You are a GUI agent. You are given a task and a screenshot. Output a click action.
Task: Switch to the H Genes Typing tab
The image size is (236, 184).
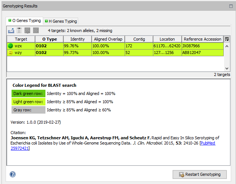[x=61, y=21]
